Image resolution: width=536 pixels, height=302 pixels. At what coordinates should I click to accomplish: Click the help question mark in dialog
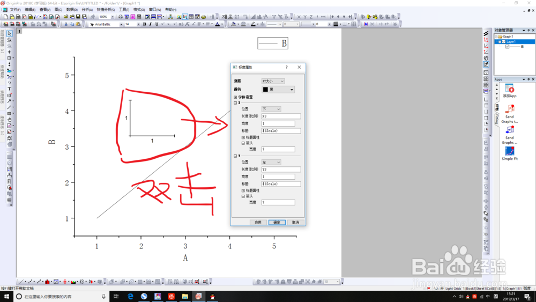click(286, 67)
